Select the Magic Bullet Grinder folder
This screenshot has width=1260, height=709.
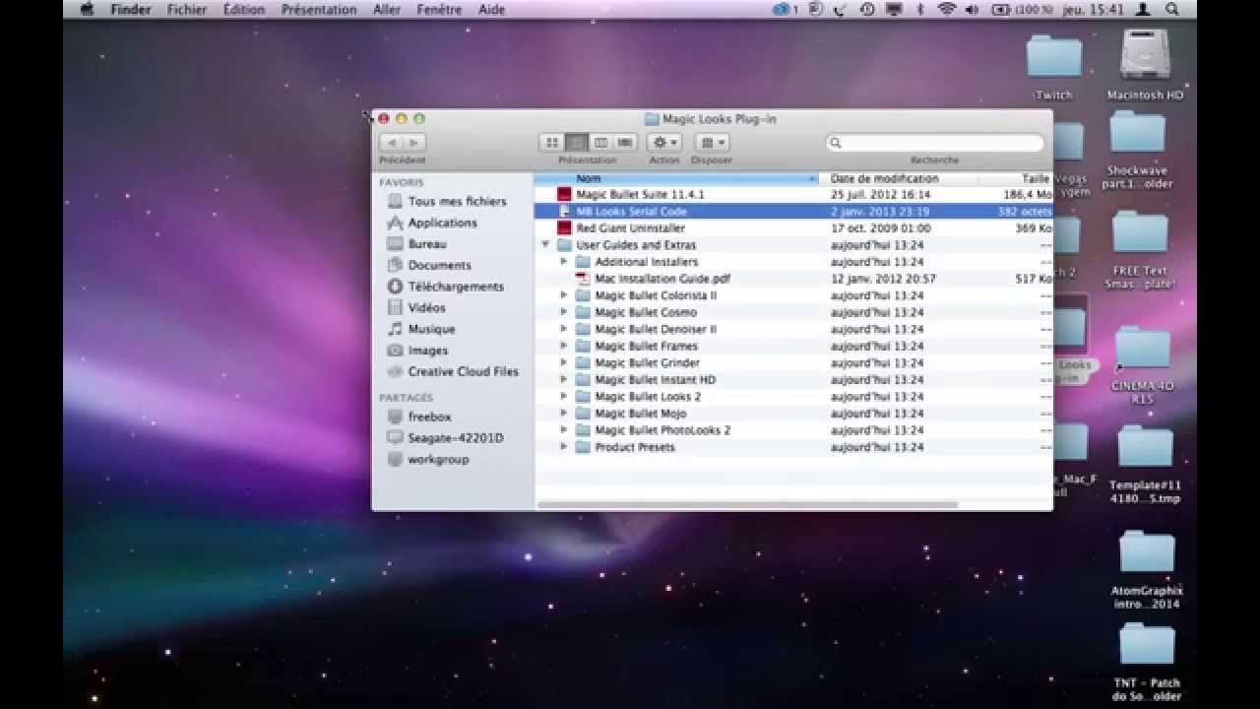pyautogui.click(x=793, y=362)
